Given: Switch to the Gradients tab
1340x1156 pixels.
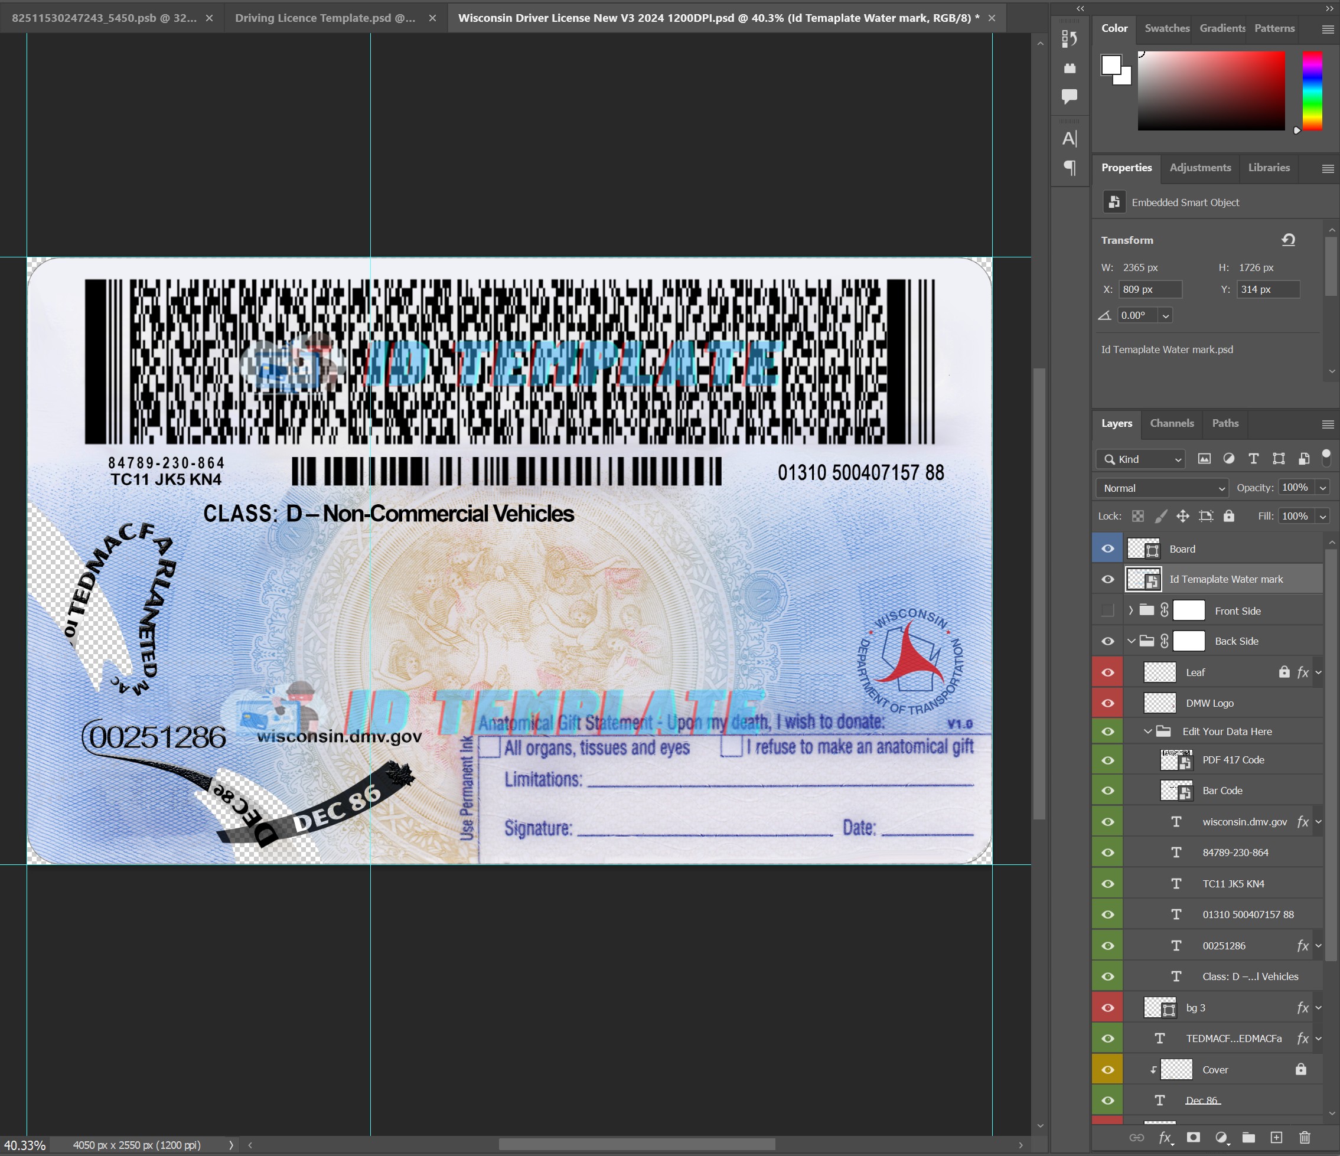Looking at the screenshot, I should 1222,28.
